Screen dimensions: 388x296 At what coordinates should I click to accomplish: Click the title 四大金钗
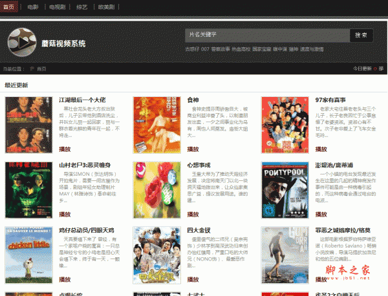point(199,230)
